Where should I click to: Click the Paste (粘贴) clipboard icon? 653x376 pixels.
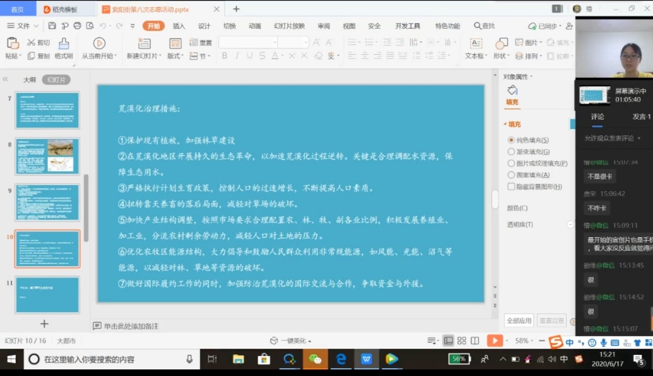click(12, 43)
